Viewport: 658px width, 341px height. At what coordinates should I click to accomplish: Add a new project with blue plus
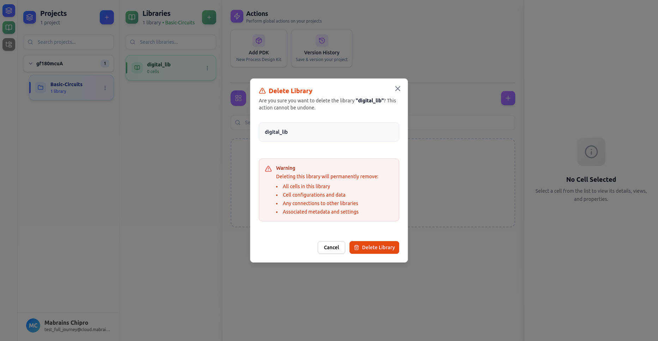pos(106,17)
